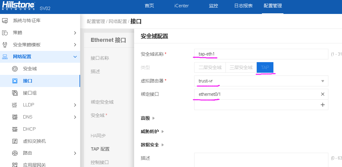Add a bound interface with plus icon
This screenshot has height=167, width=342.
click(x=323, y=105)
